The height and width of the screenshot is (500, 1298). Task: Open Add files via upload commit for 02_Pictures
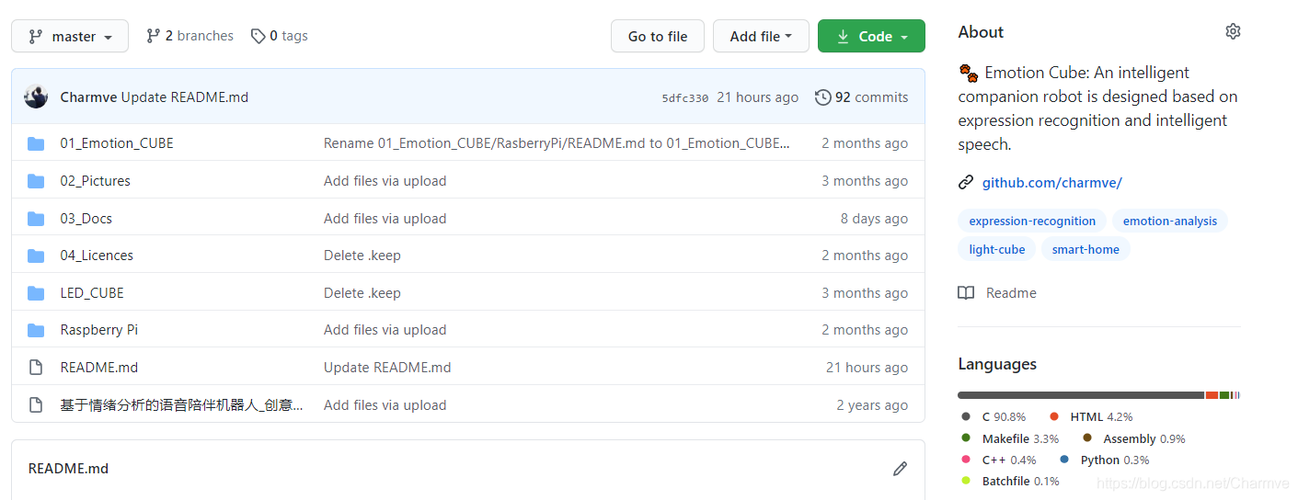point(385,181)
